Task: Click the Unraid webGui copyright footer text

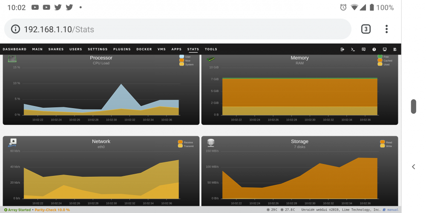Action: pyautogui.click(x=341, y=210)
